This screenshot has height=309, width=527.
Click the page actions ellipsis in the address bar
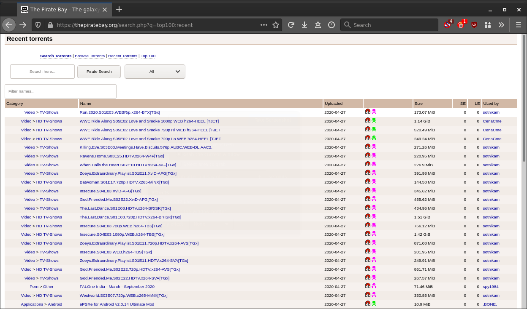[264, 25]
